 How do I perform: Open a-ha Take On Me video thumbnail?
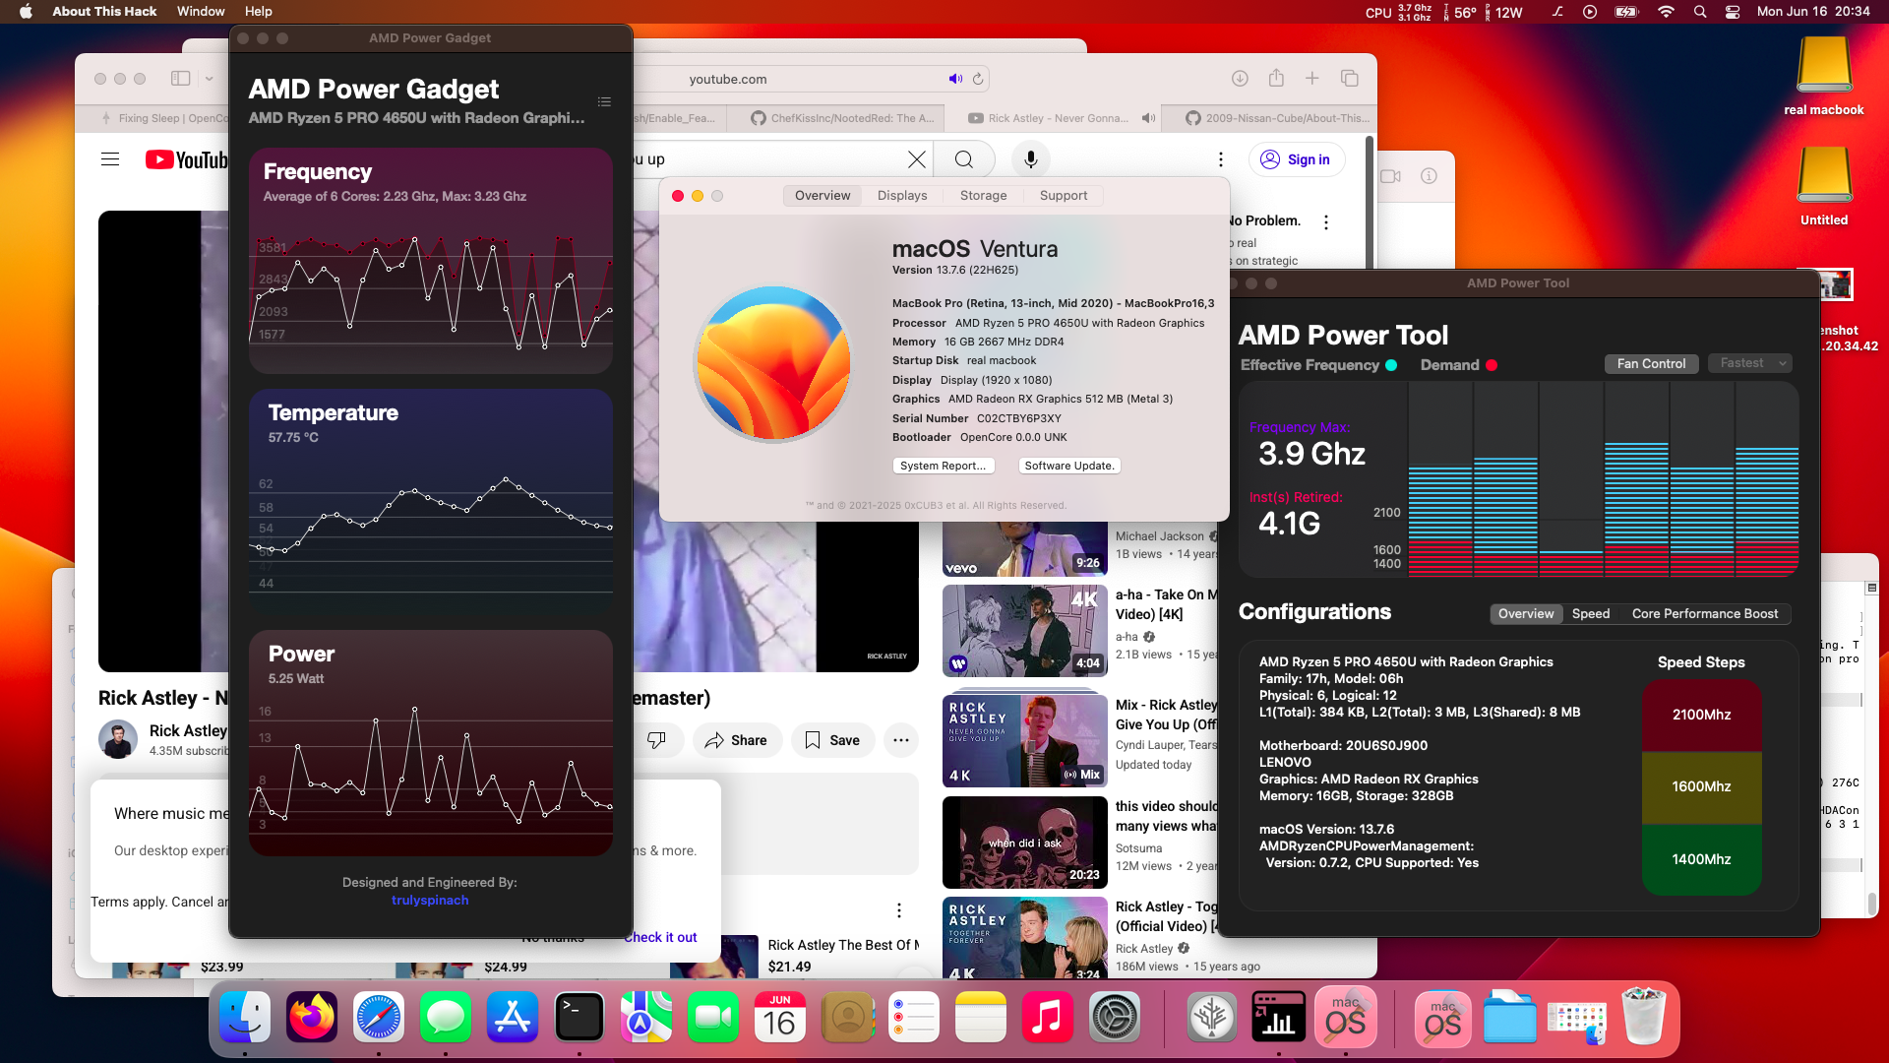1025,631
